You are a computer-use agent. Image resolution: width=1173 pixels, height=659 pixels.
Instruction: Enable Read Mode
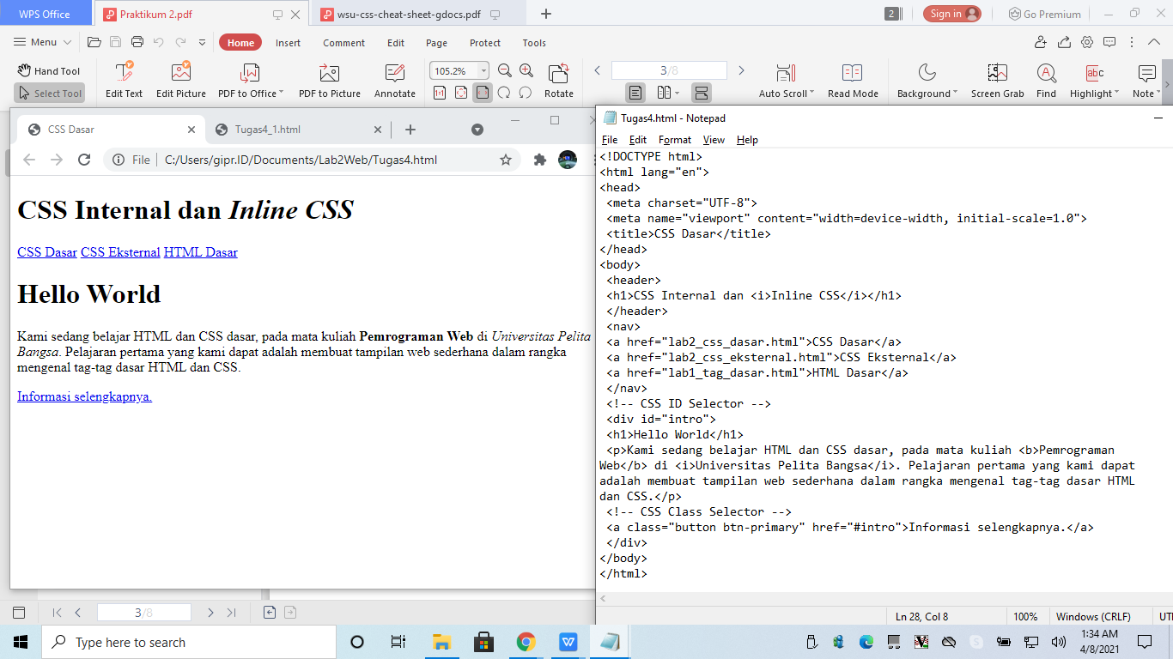[852, 79]
